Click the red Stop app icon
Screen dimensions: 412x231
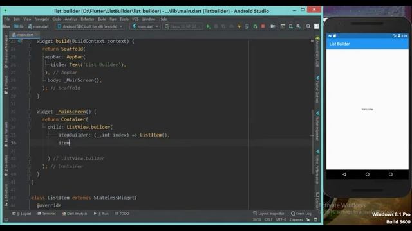(x=263, y=26)
